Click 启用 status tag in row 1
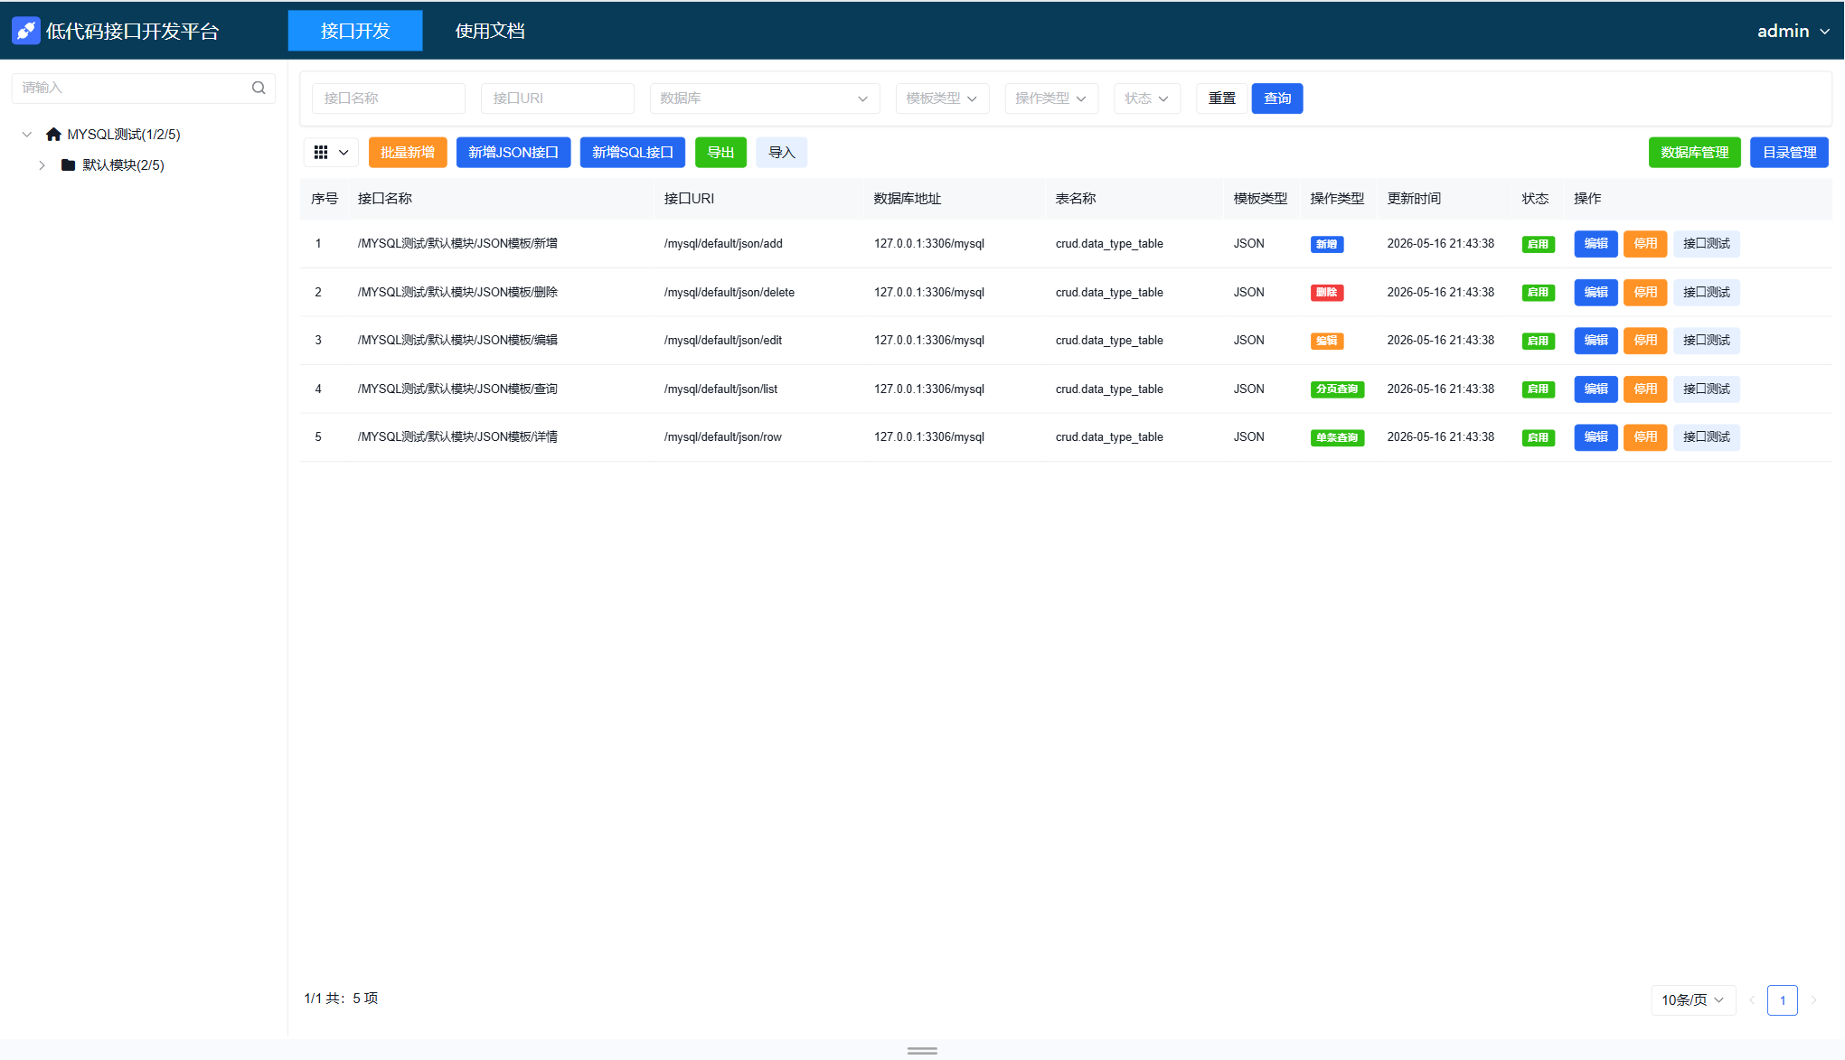This screenshot has width=1845, height=1060. tap(1538, 245)
